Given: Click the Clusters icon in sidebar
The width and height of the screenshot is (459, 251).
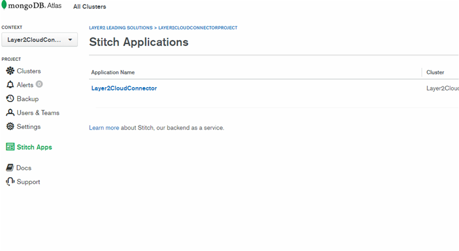Looking at the screenshot, I should click(10, 71).
